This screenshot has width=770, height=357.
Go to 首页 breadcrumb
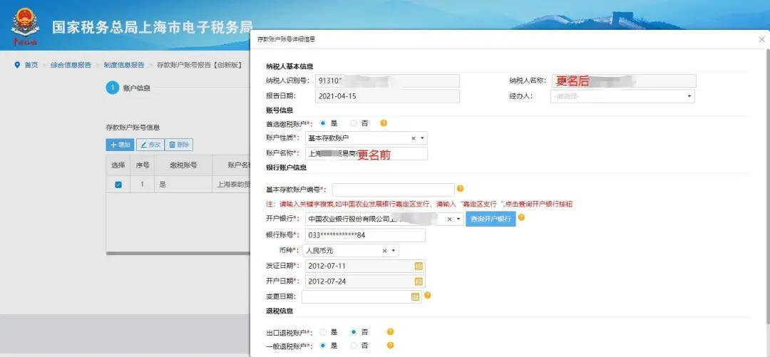pos(31,65)
